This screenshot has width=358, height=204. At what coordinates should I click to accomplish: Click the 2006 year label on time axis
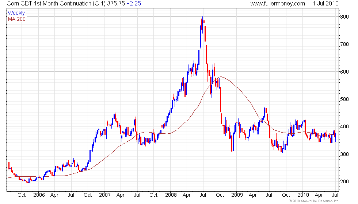39,195
